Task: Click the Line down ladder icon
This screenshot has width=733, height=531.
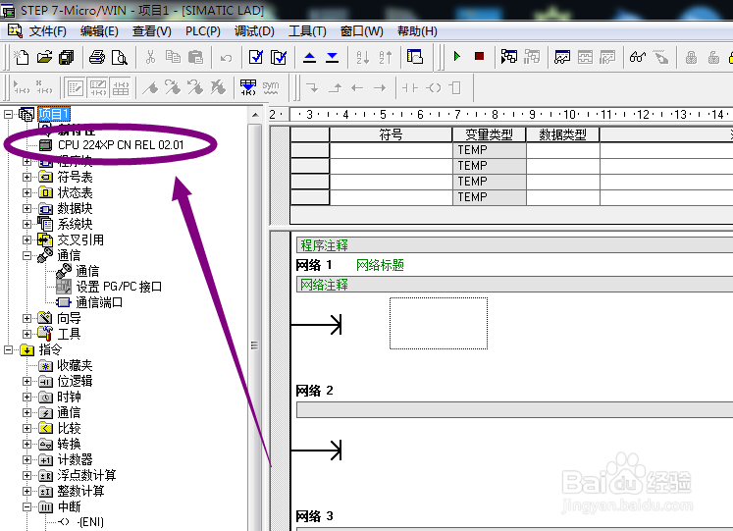Action: coord(312,87)
